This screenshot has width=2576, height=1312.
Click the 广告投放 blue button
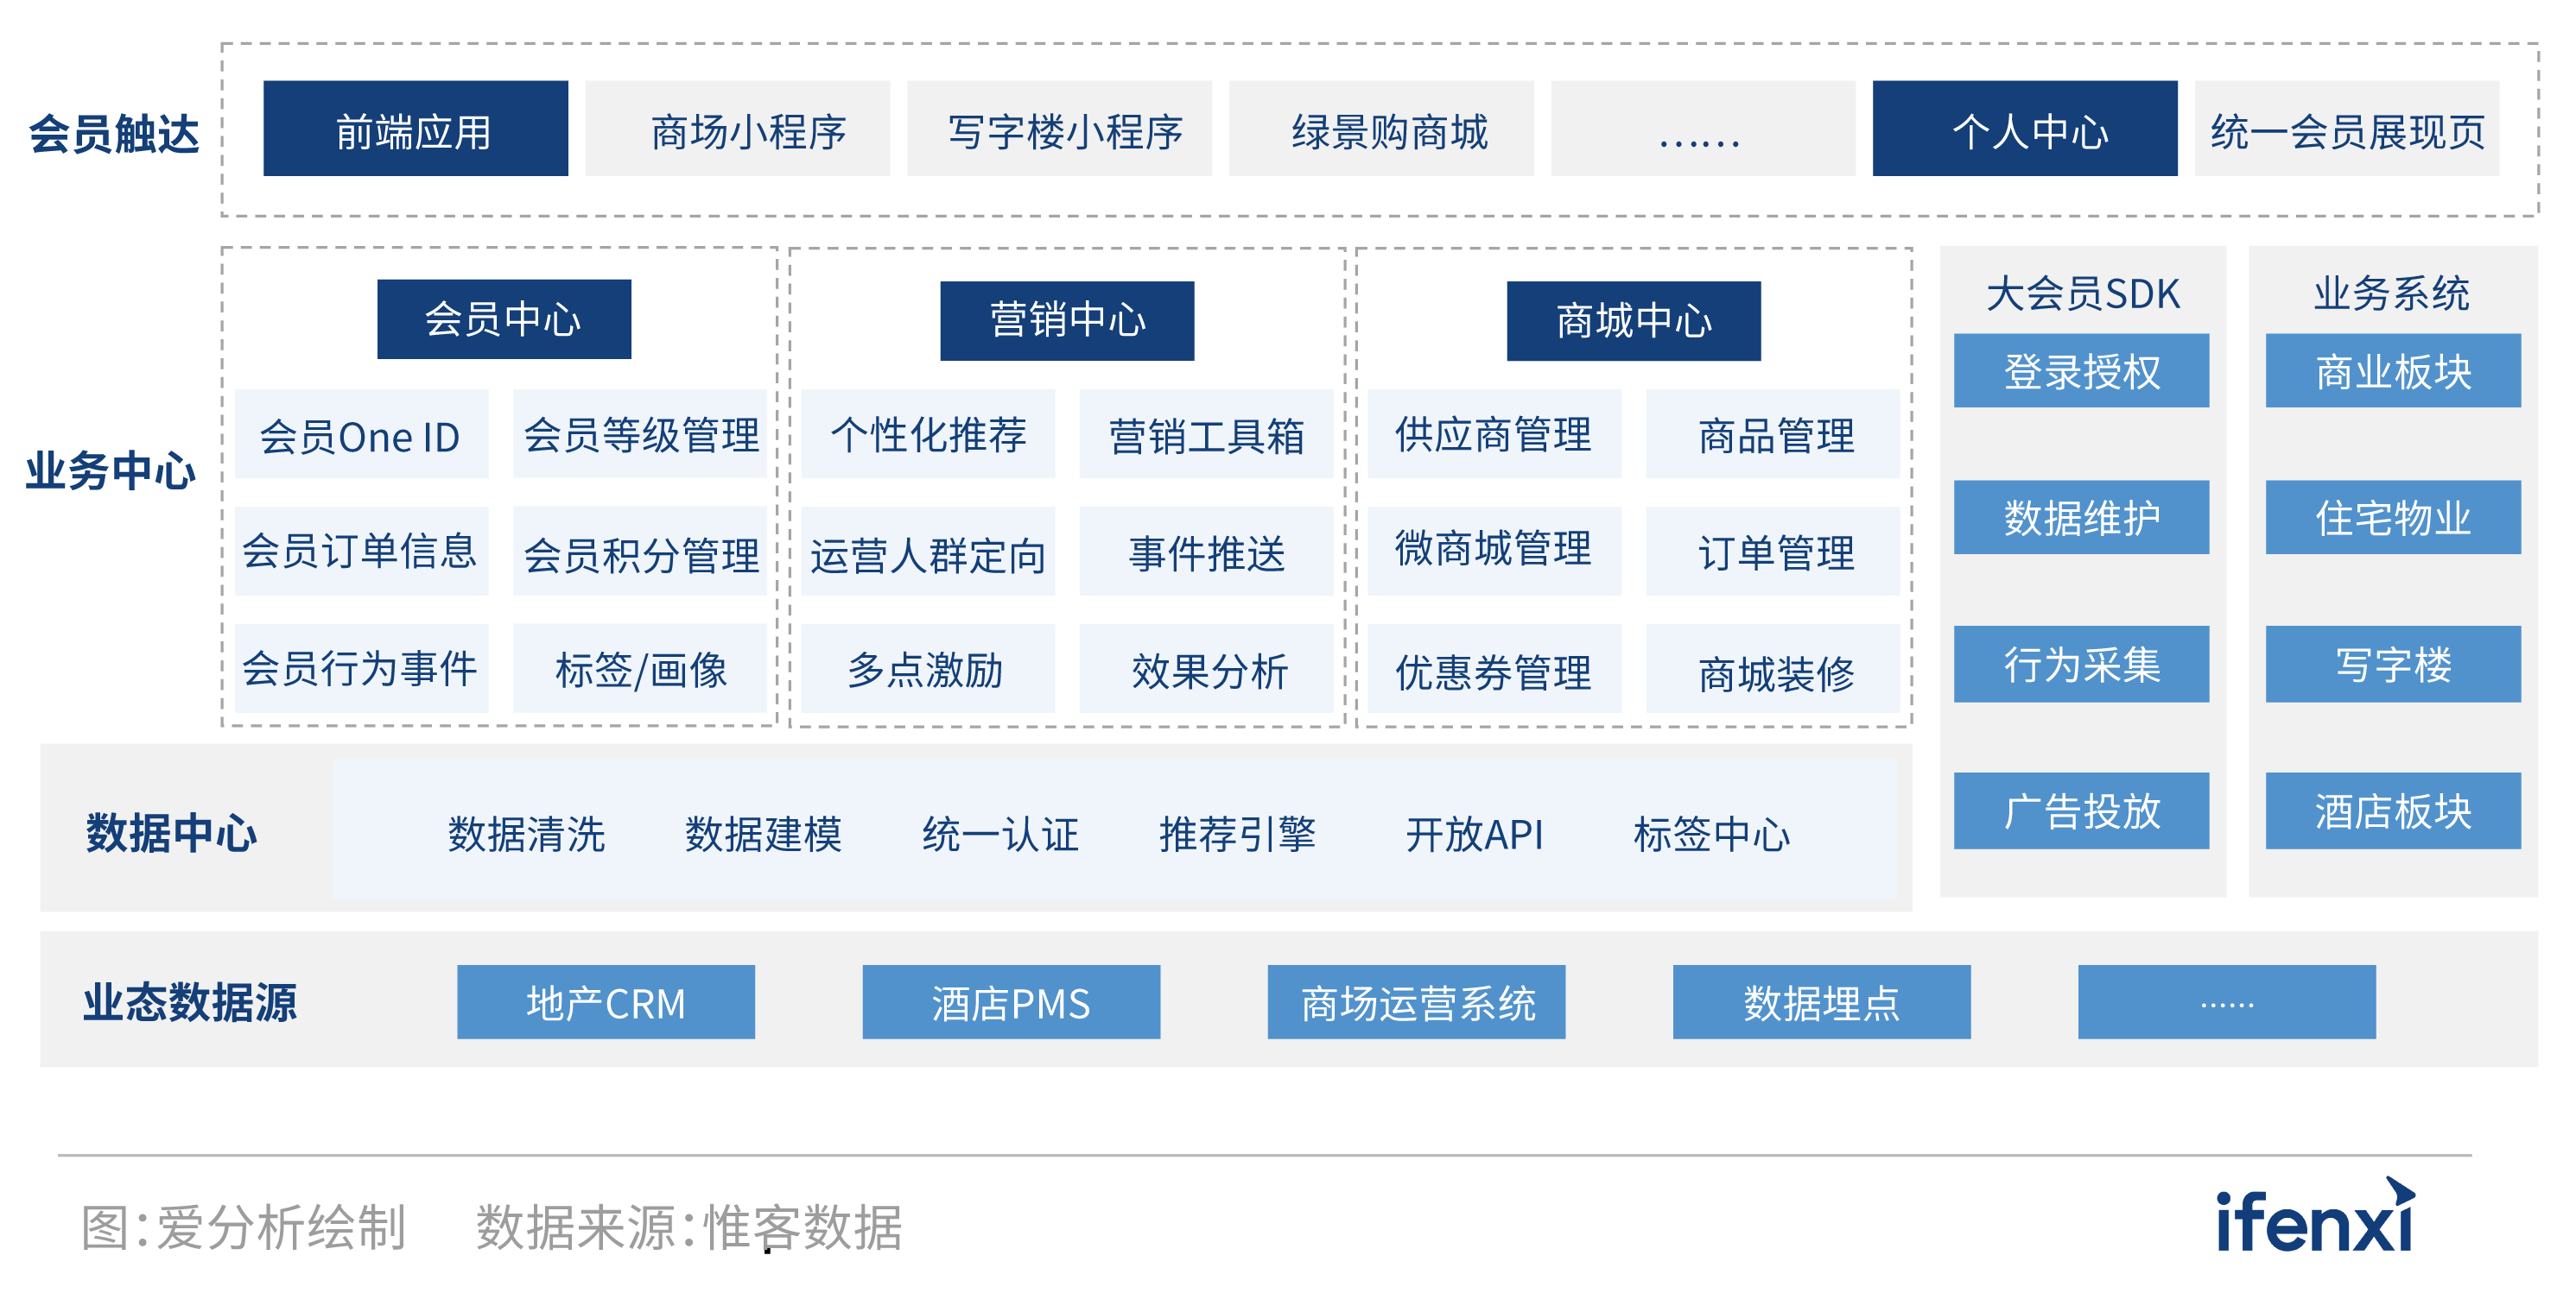tap(2080, 811)
